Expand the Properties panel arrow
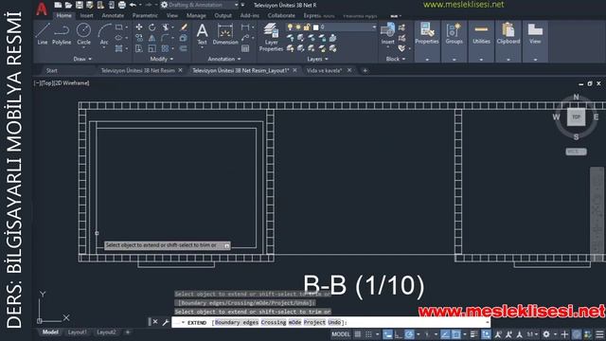Image resolution: width=606 pixels, height=341 pixels. click(x=427, y=60)
